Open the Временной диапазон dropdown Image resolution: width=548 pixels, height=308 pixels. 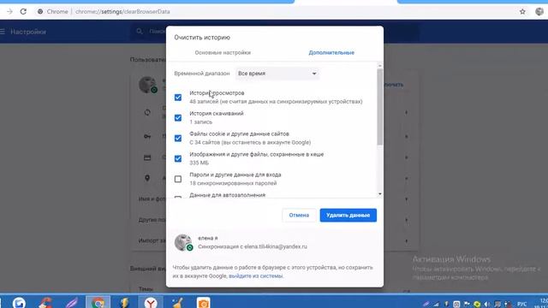coord(277,74)
